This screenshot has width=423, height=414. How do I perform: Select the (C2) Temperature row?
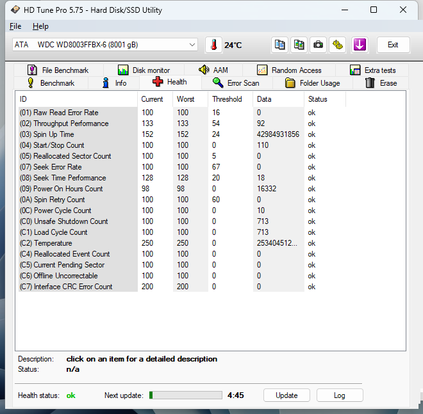[x=182, y=243]
